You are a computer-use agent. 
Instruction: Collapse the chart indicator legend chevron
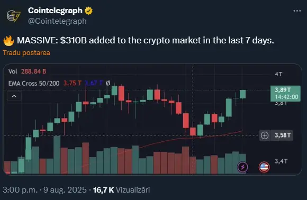coord(14,96)
